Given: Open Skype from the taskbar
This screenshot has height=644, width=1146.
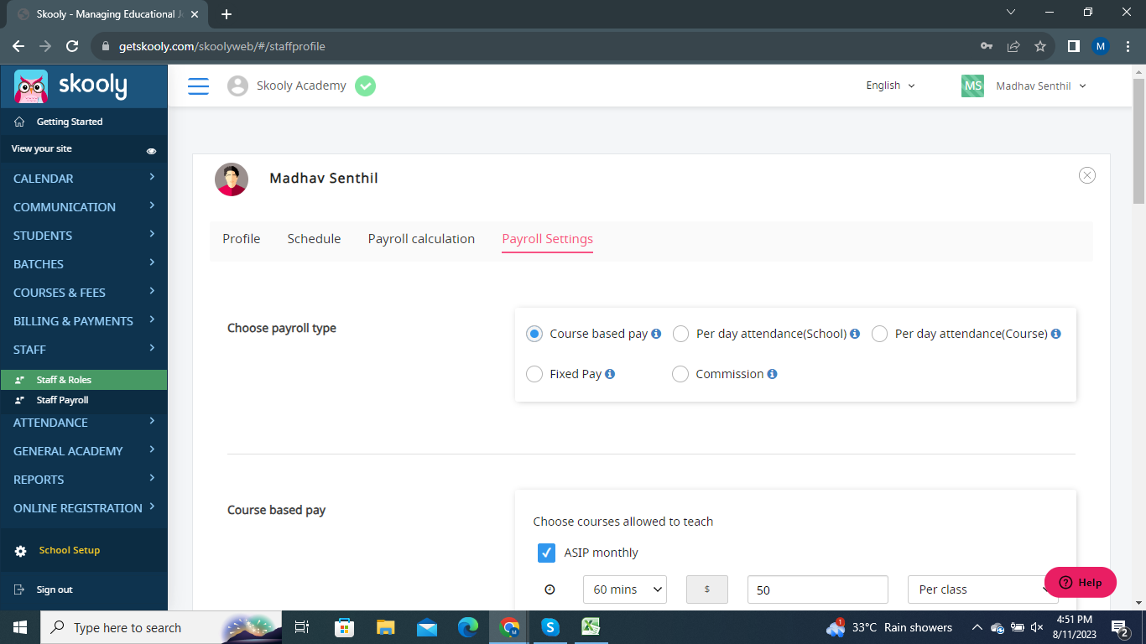Looking at the screenshot, I should click(x=550, y=627).
